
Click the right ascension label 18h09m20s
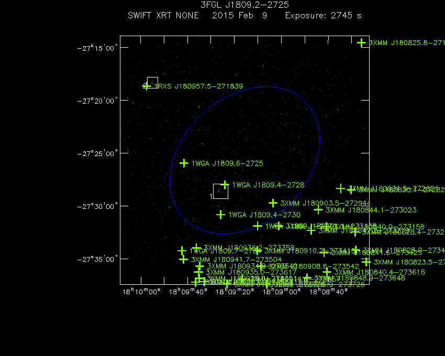235,292
